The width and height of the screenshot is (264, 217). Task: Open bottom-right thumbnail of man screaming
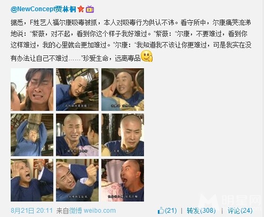123,180
